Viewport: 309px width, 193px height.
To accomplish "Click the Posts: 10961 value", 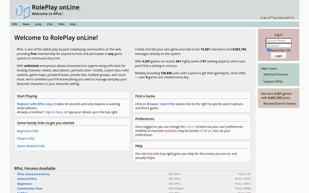I will (243, 184).
